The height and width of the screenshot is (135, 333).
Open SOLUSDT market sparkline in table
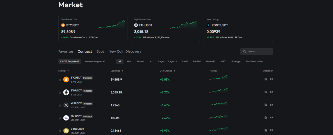point(219,117)
